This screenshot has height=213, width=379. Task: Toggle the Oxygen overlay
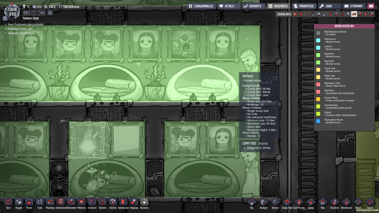295,14
